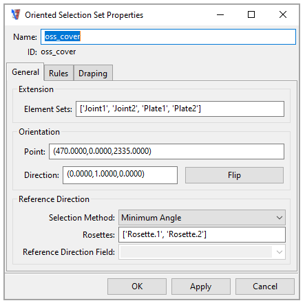Apply the current settings
305x303 pixels.
[x=201, y=287]
